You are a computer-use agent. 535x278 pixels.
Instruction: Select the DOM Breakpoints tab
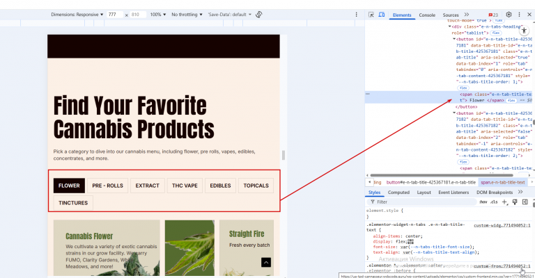click(x=495, y=193)
